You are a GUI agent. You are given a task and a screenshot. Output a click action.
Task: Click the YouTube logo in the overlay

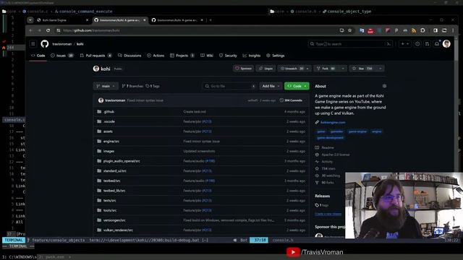point(292,252)
